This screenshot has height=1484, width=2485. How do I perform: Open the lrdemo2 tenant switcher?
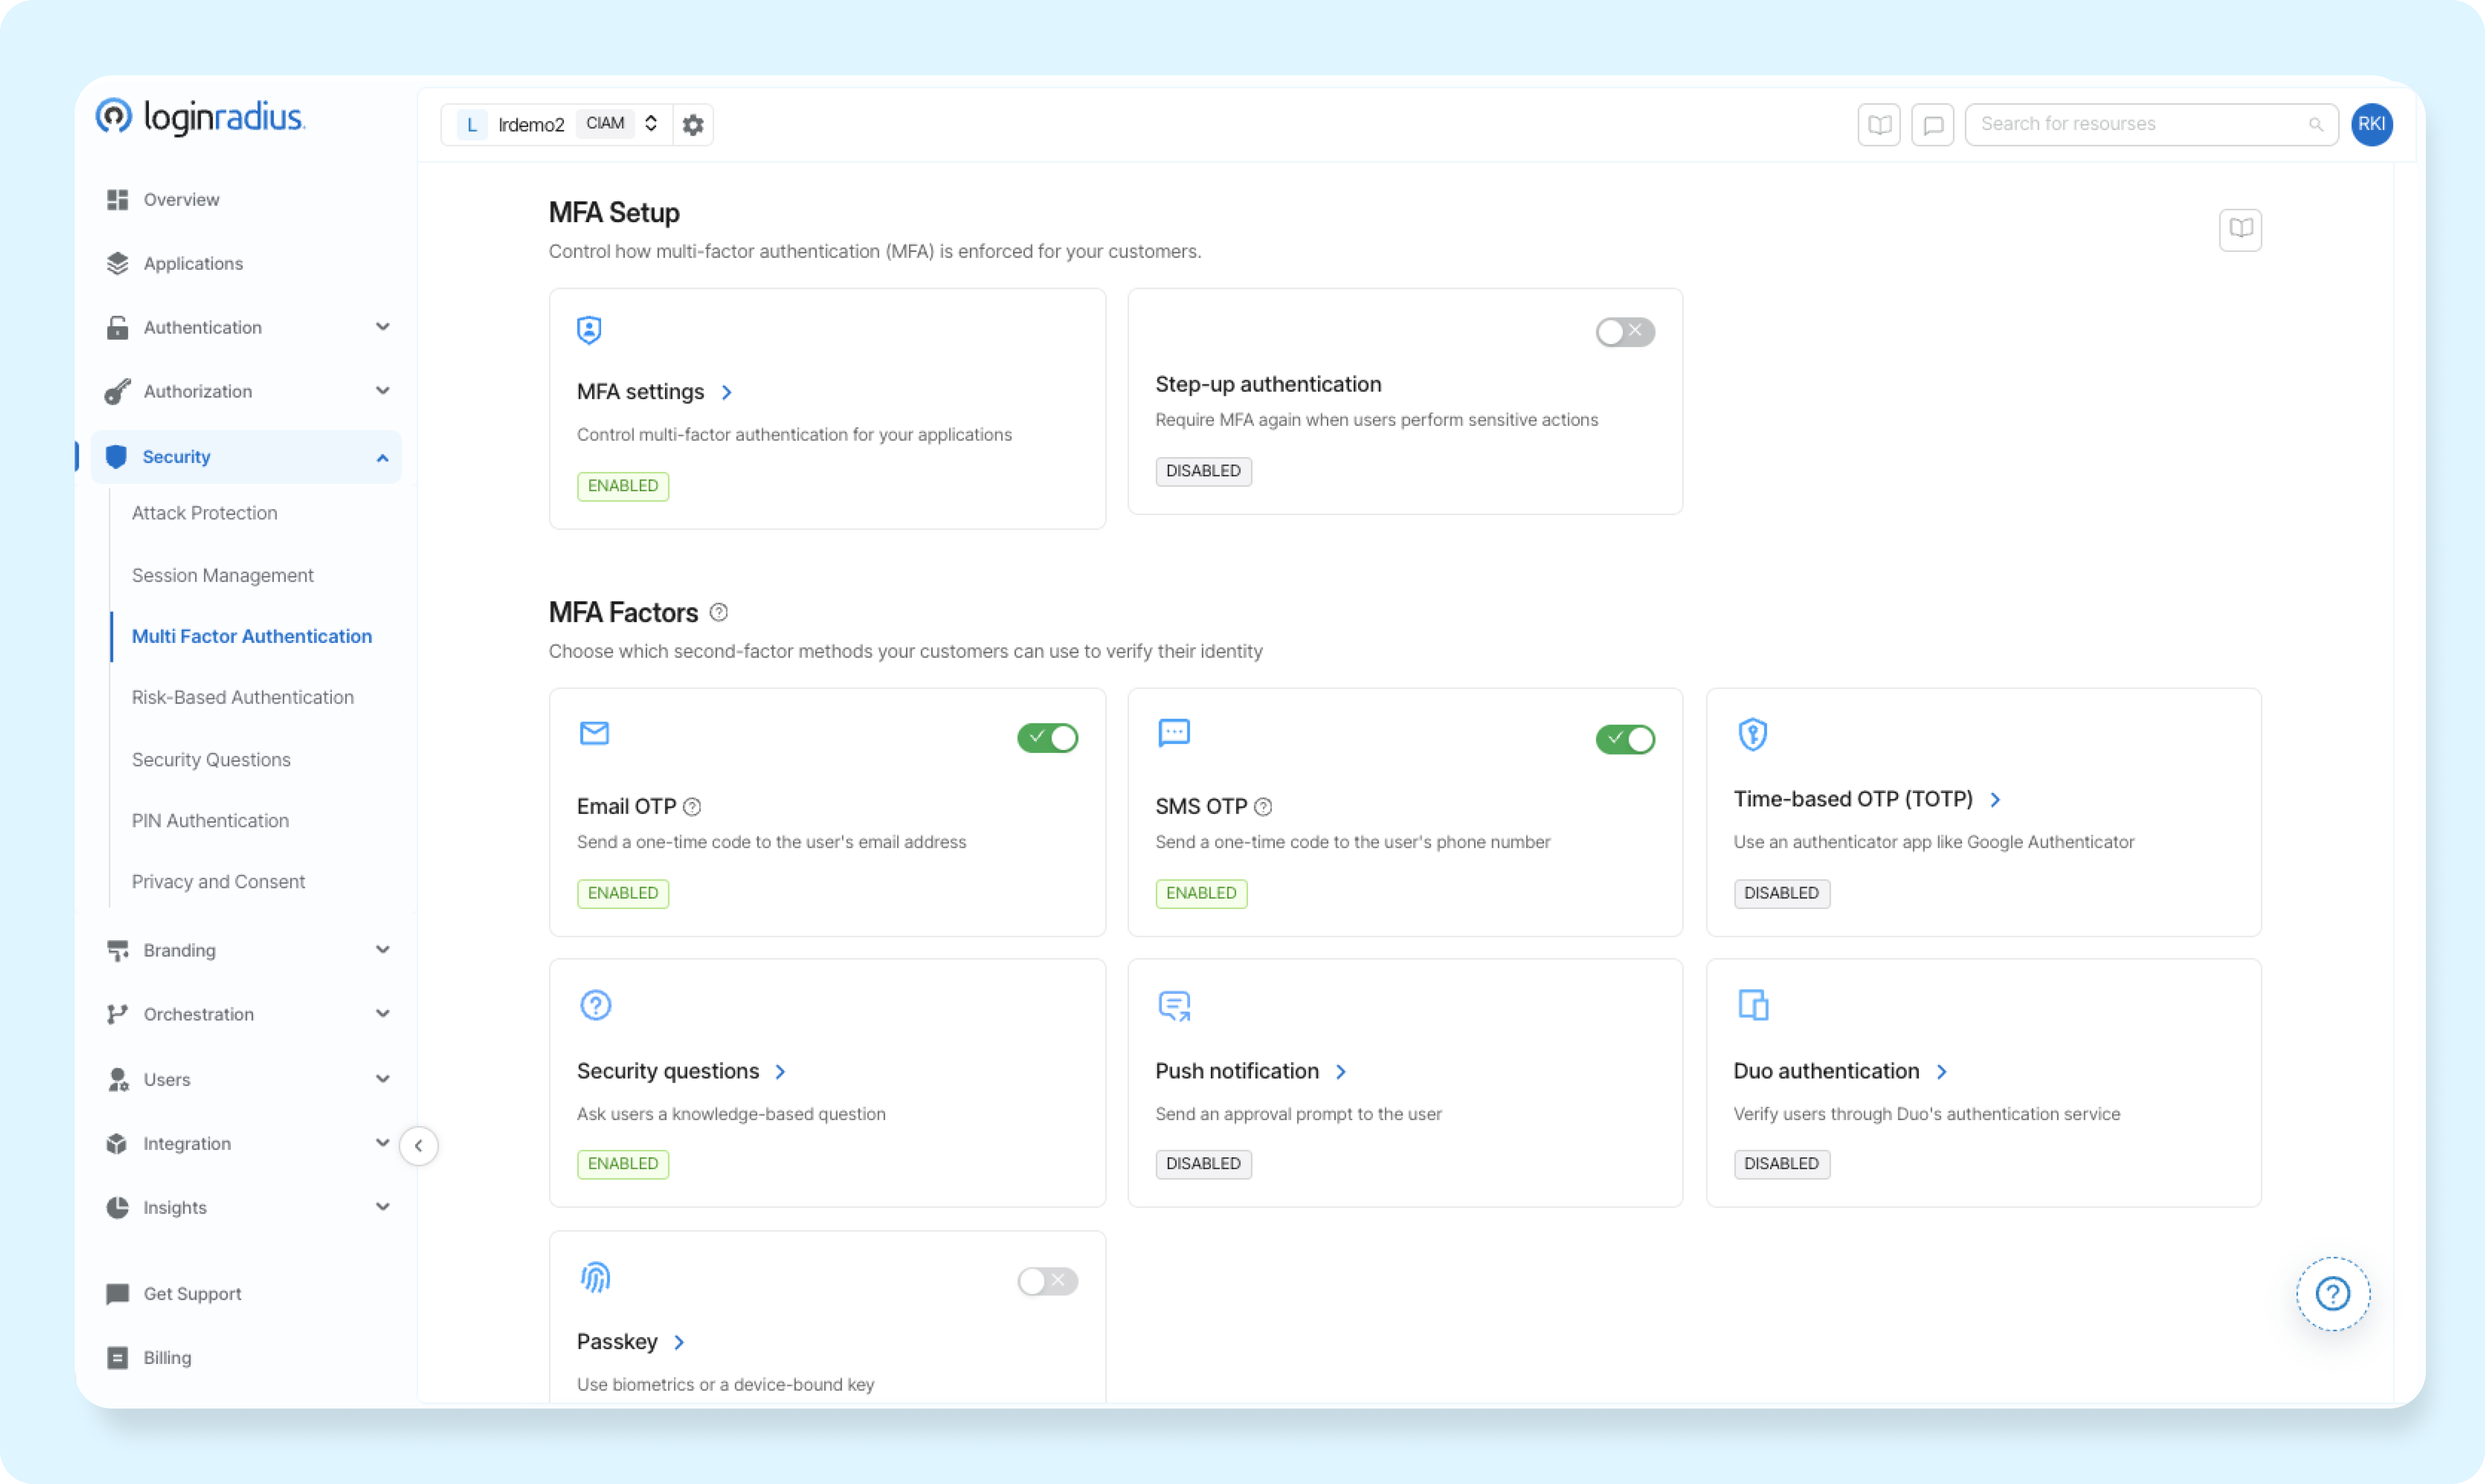click(x=557, y=125)
